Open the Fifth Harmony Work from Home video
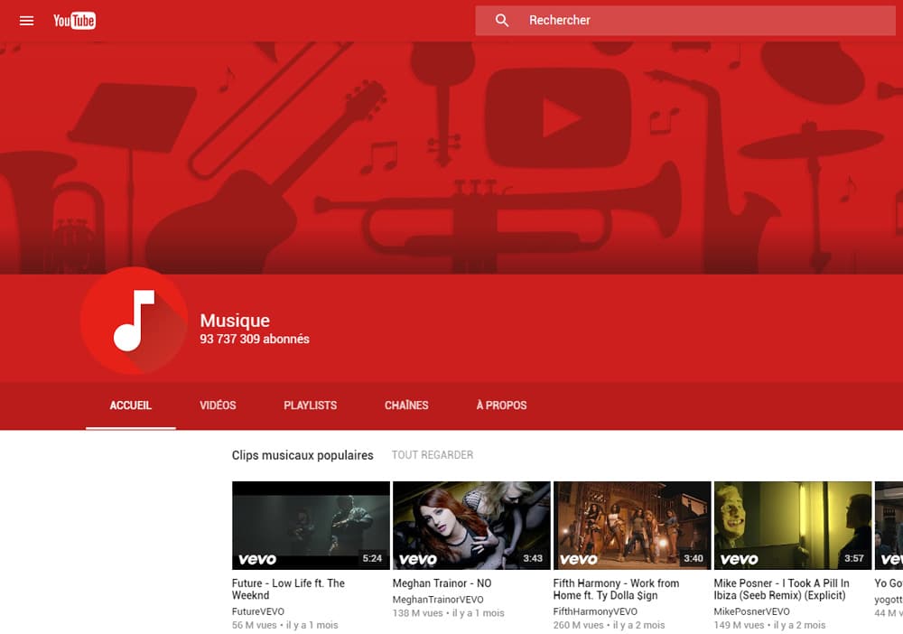 pyautogui.click(x=631, y=524)
